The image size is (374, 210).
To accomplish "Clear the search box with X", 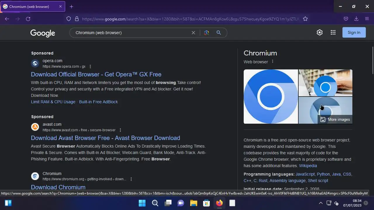I will pyautogui.click(x=193, y=33).
